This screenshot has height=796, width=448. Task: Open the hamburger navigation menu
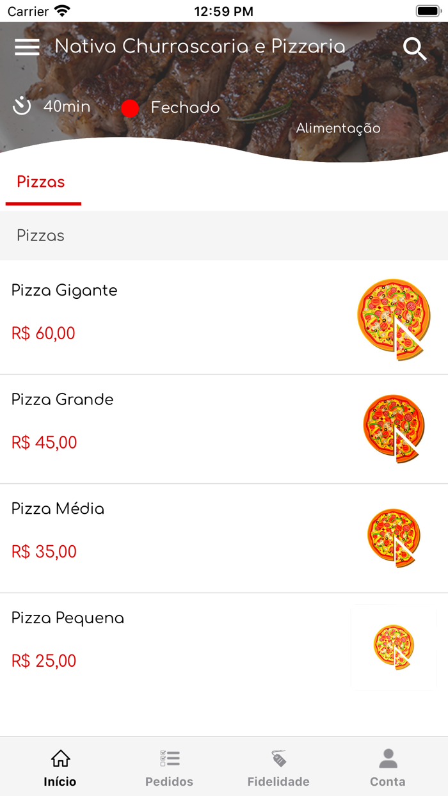[x=27, y=47]
